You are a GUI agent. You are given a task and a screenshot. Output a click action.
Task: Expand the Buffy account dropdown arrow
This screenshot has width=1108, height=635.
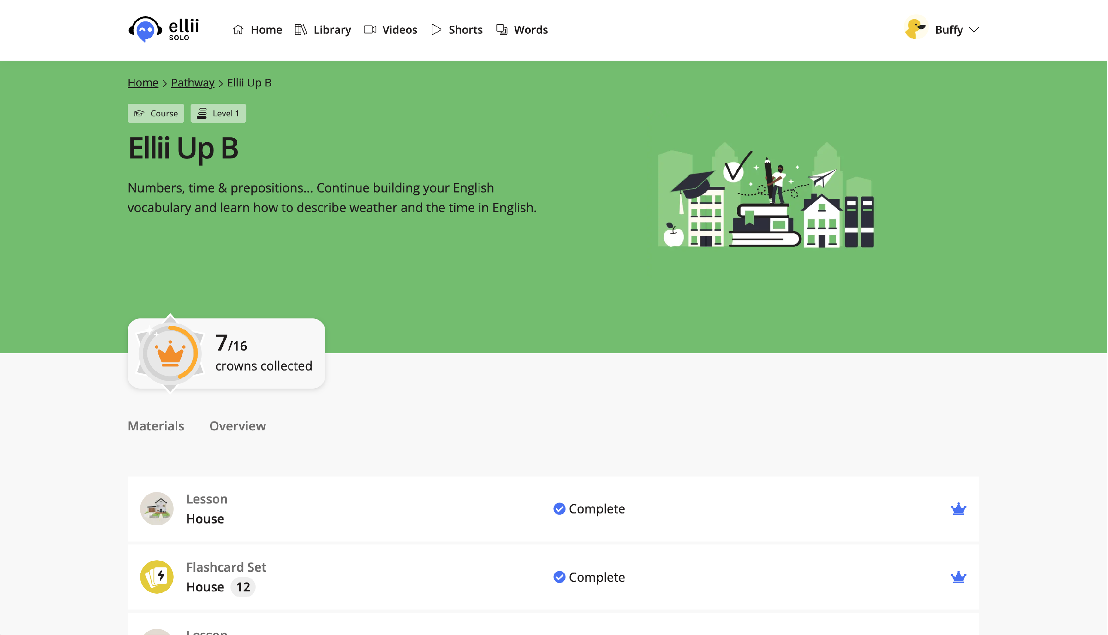974,30
